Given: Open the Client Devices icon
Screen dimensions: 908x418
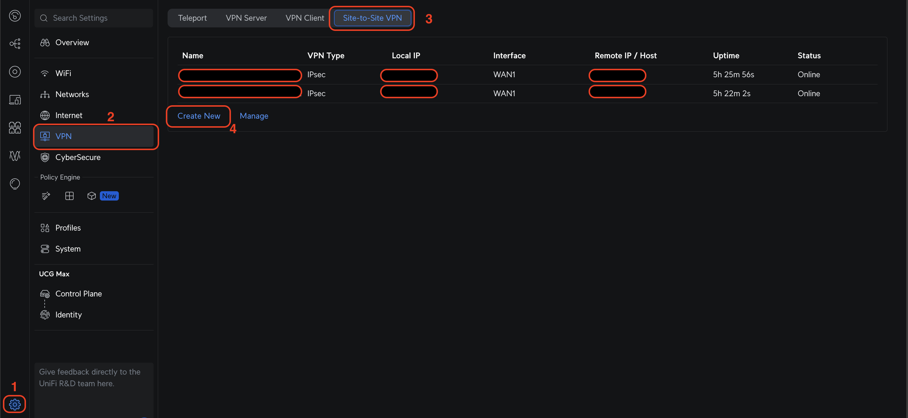Looking at the screenshot, I should pos(14,100).
